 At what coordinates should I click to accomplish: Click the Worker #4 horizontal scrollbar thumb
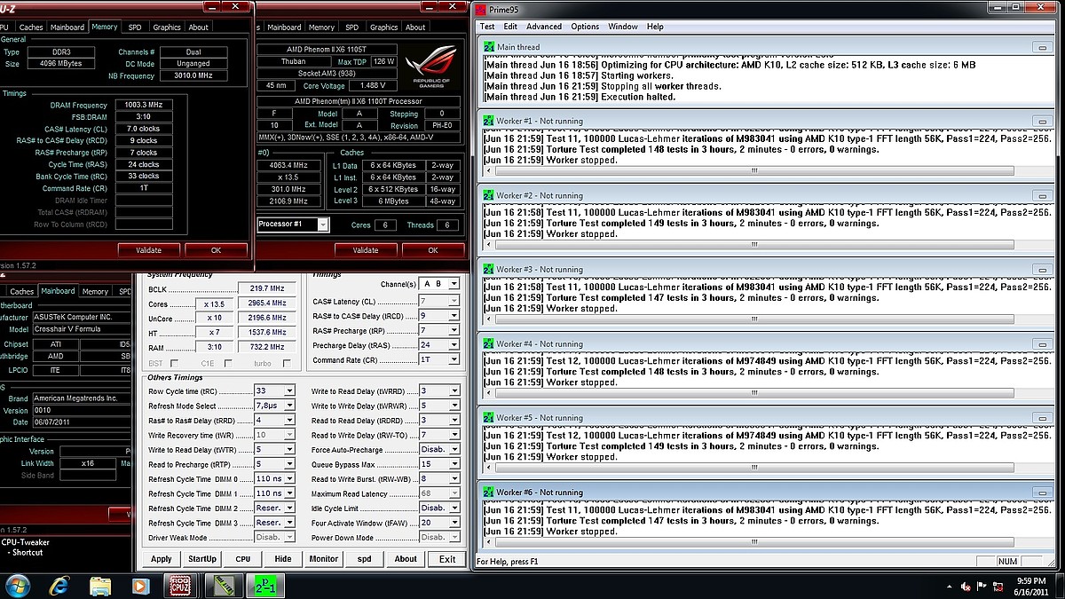753,393
